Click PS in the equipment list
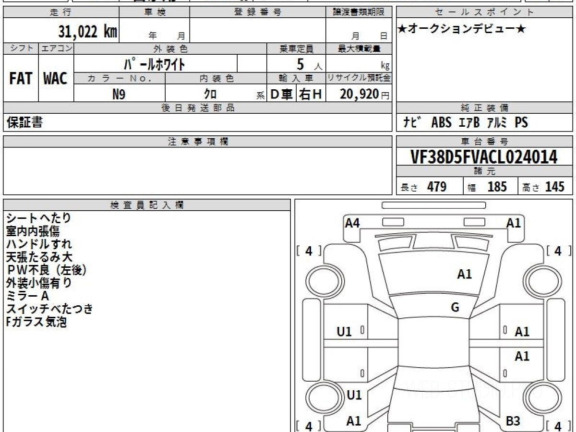576x432 pixels. pyautogui.click(x=521, y=122)
